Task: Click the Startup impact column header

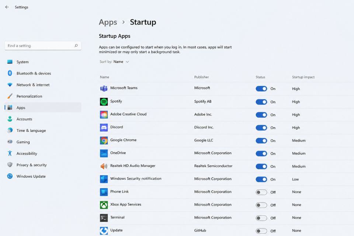Action: click(303, 77)
